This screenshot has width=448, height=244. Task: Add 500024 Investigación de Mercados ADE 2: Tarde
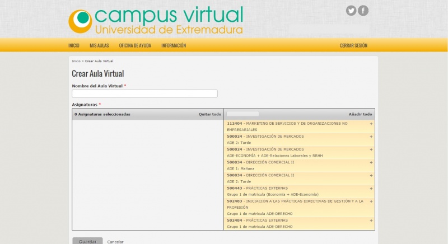(371, 137)
